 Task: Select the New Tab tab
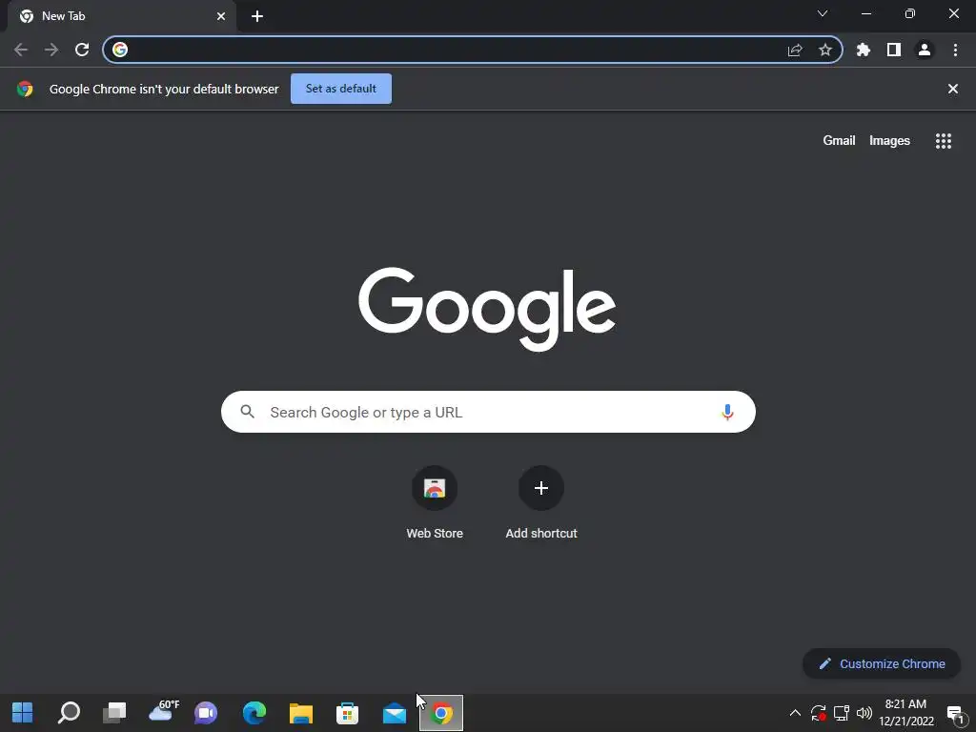click(x=121, y=16)
